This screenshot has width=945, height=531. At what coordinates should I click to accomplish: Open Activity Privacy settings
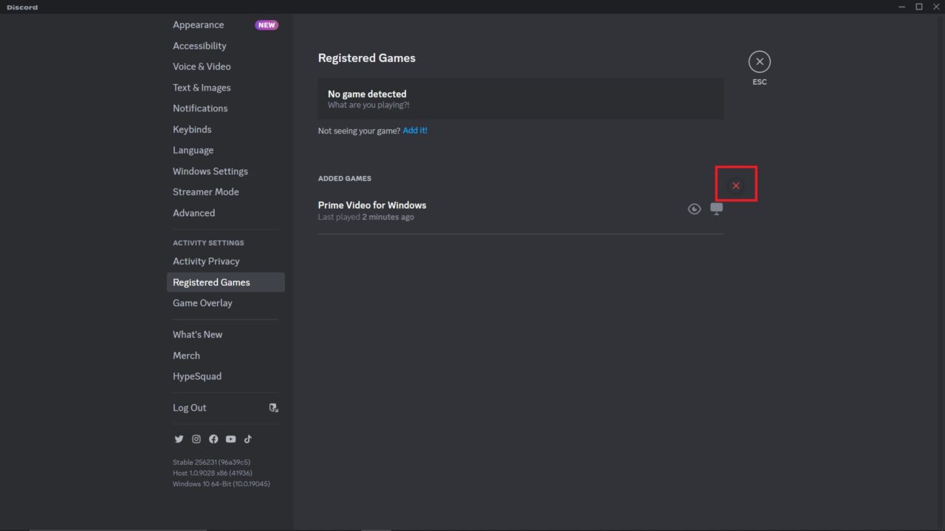coord(206,261)
